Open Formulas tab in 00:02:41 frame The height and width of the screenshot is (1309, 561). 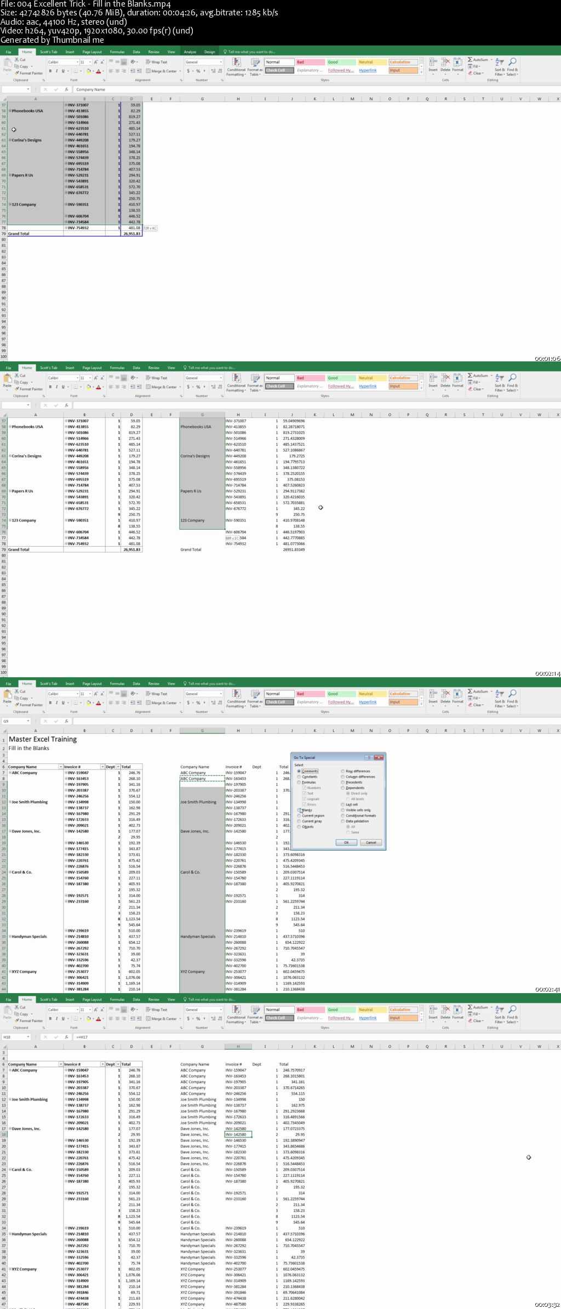(117, 684)
